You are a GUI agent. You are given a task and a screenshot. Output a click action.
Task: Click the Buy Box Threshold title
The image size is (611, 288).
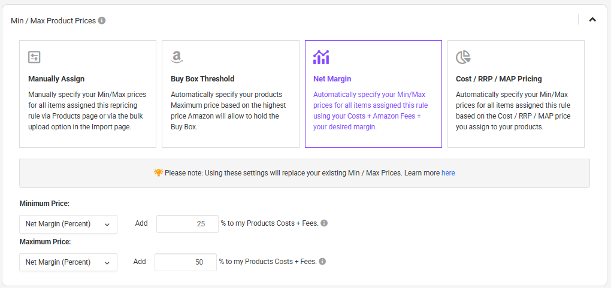point(202,78)
